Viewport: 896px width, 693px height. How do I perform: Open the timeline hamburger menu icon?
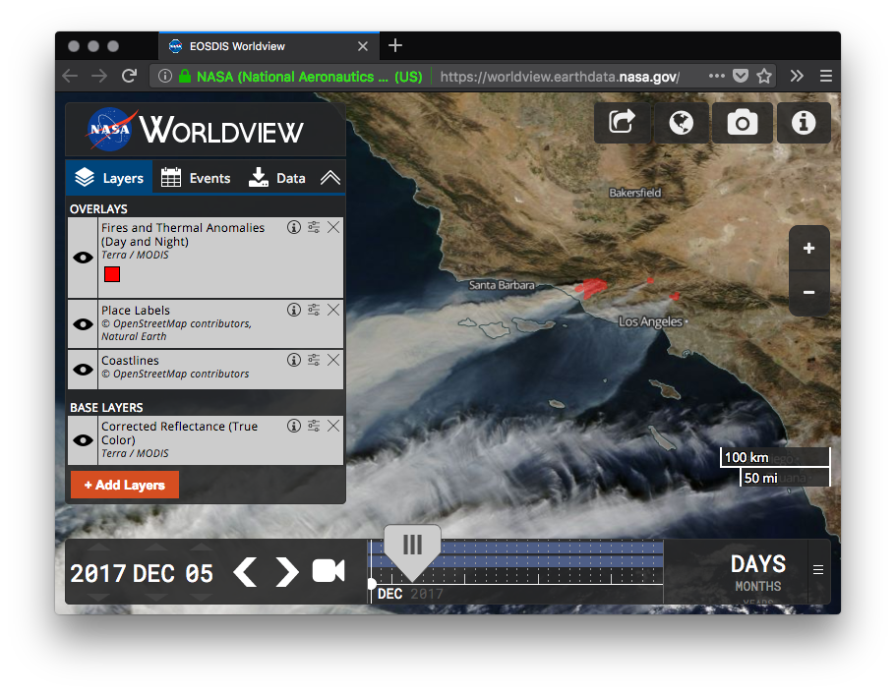point(818,569)
